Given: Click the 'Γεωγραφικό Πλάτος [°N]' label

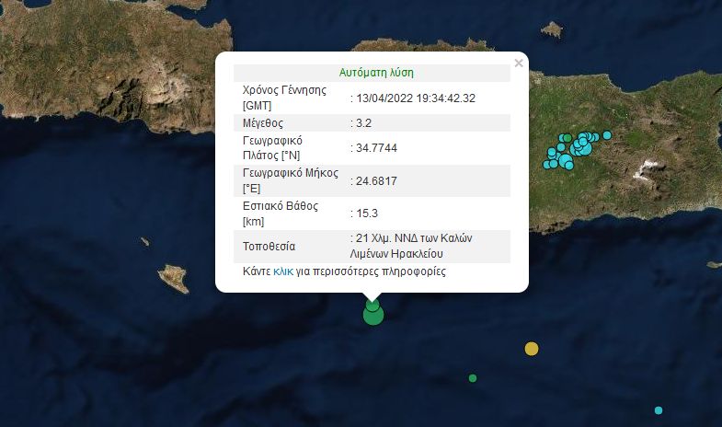Looking at the screenshot, I should click(x=272, y=148).
